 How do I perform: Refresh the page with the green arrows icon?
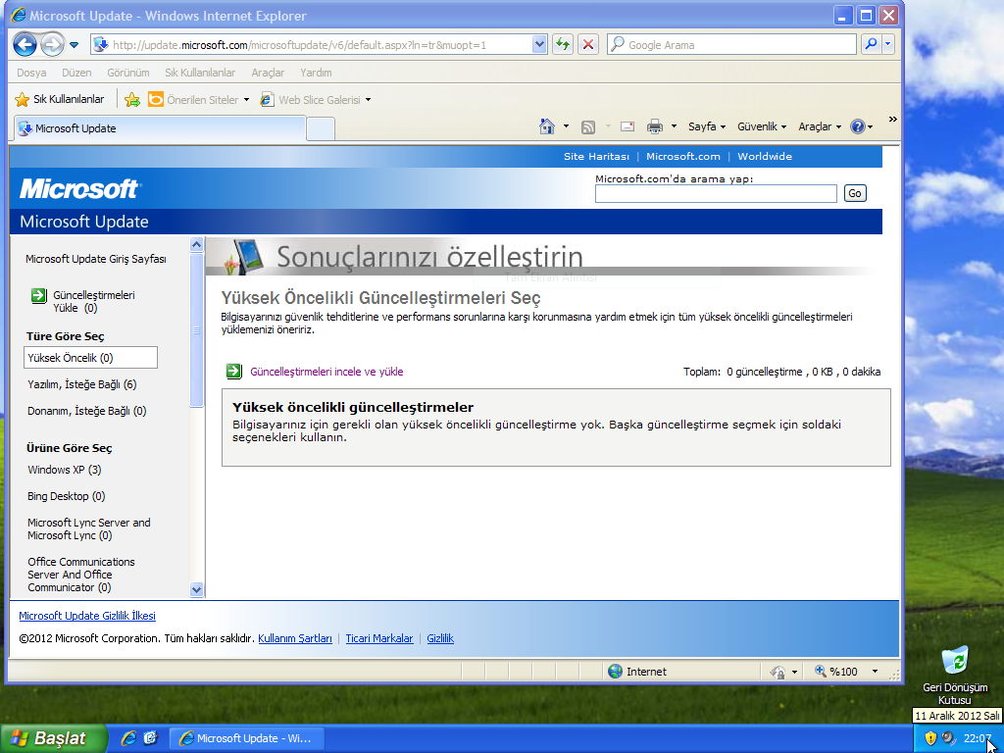pos(562,45)
